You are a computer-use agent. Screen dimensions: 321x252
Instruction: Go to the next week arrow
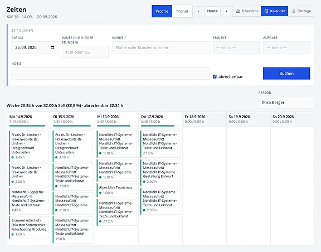coord(226,11)
